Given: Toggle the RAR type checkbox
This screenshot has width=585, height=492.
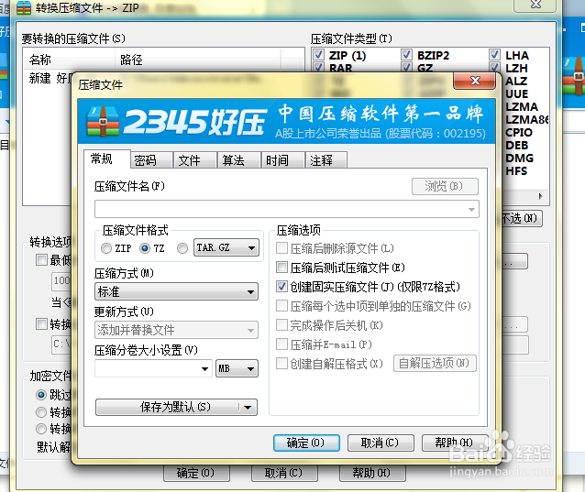Looking at the screenshot, I should (318, 68).
